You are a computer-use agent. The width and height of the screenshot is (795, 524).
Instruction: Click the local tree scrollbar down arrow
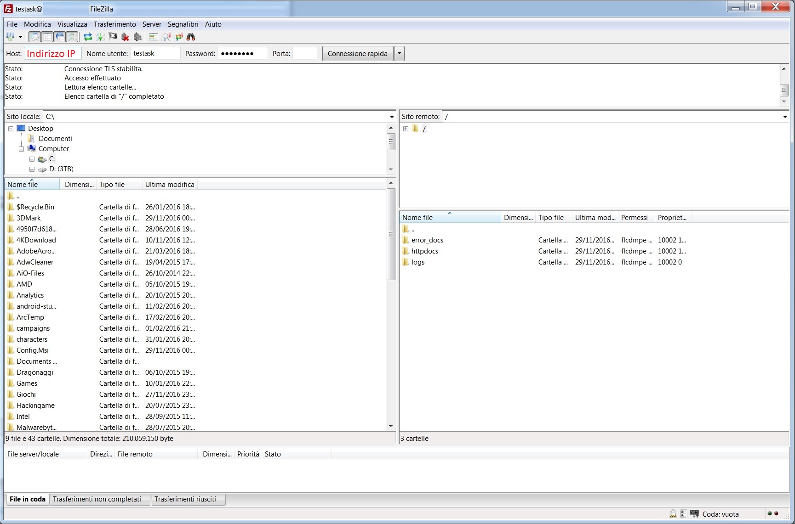click(x=391, y=169)
